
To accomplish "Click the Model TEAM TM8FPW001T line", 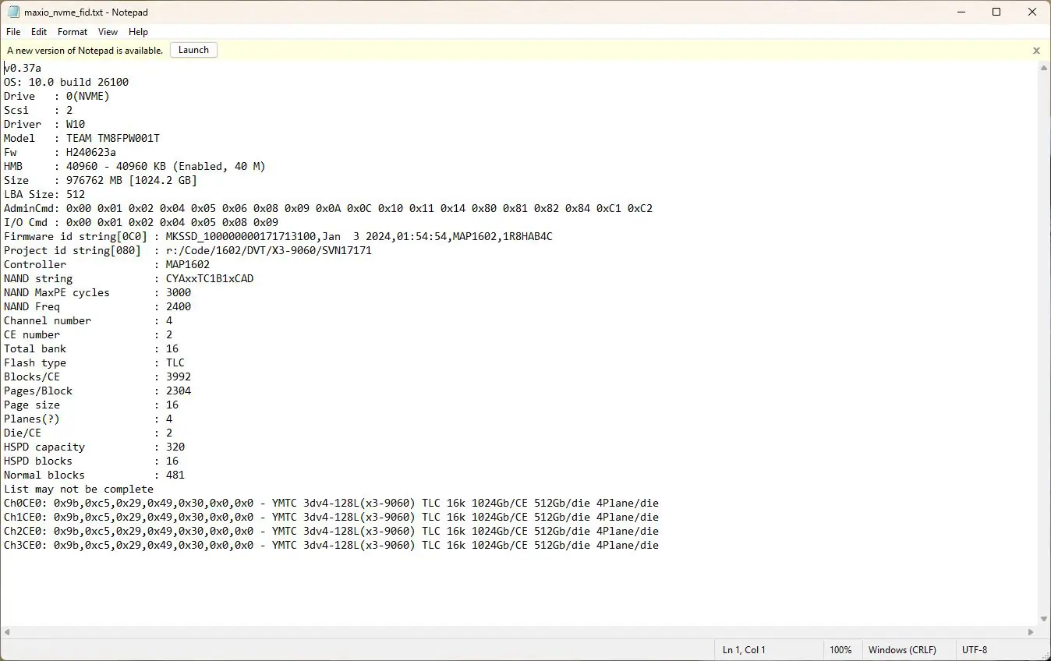I will [82, 138].
